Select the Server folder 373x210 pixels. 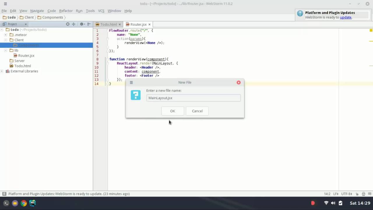coord(19,61)
